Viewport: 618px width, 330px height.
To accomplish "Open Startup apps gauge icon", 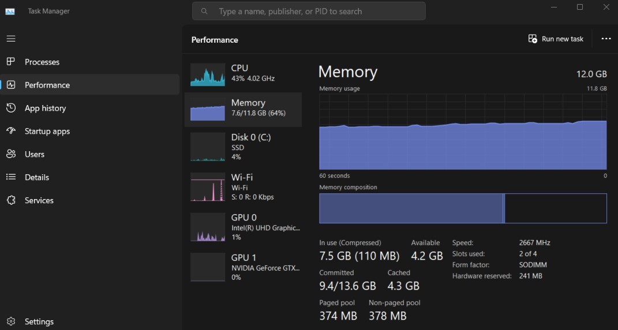I will 11,131.
